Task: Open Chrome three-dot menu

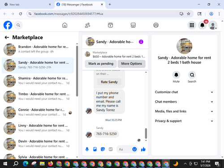Action: [x=219, y=14]
